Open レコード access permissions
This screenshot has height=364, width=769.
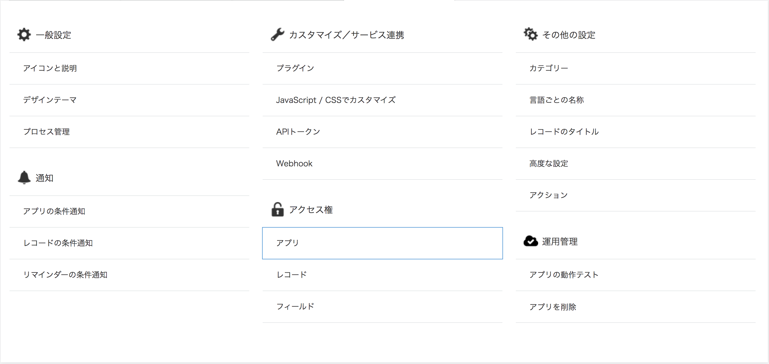pos(383,275)
